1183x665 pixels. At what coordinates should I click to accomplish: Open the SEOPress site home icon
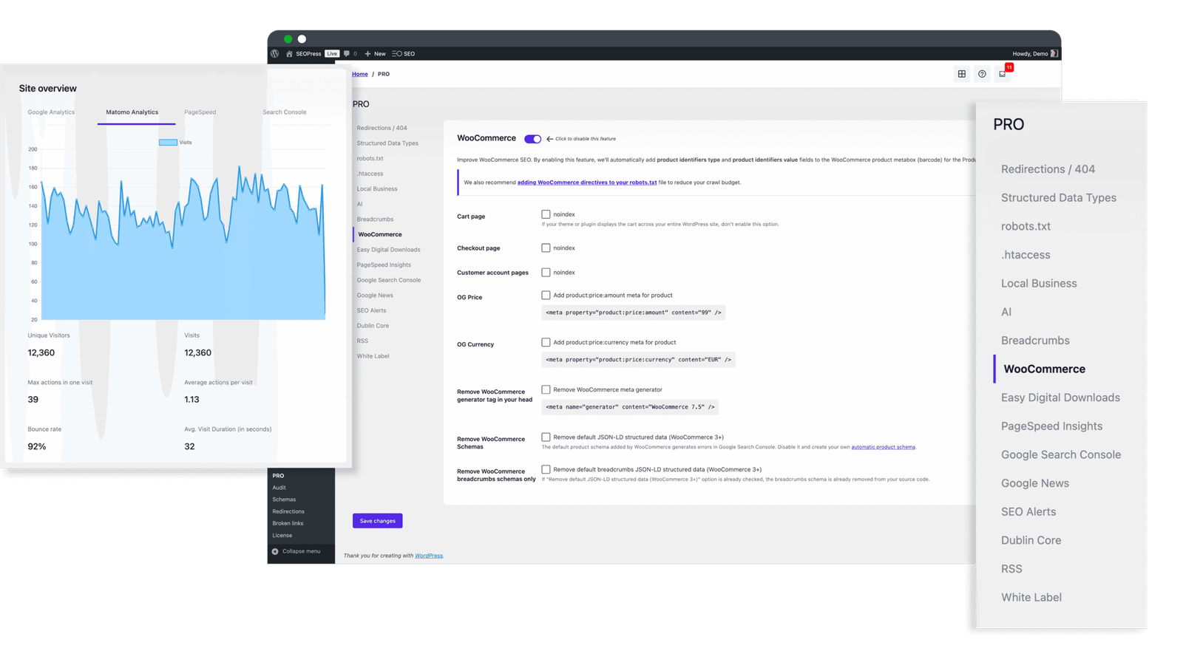click(289, 54)
